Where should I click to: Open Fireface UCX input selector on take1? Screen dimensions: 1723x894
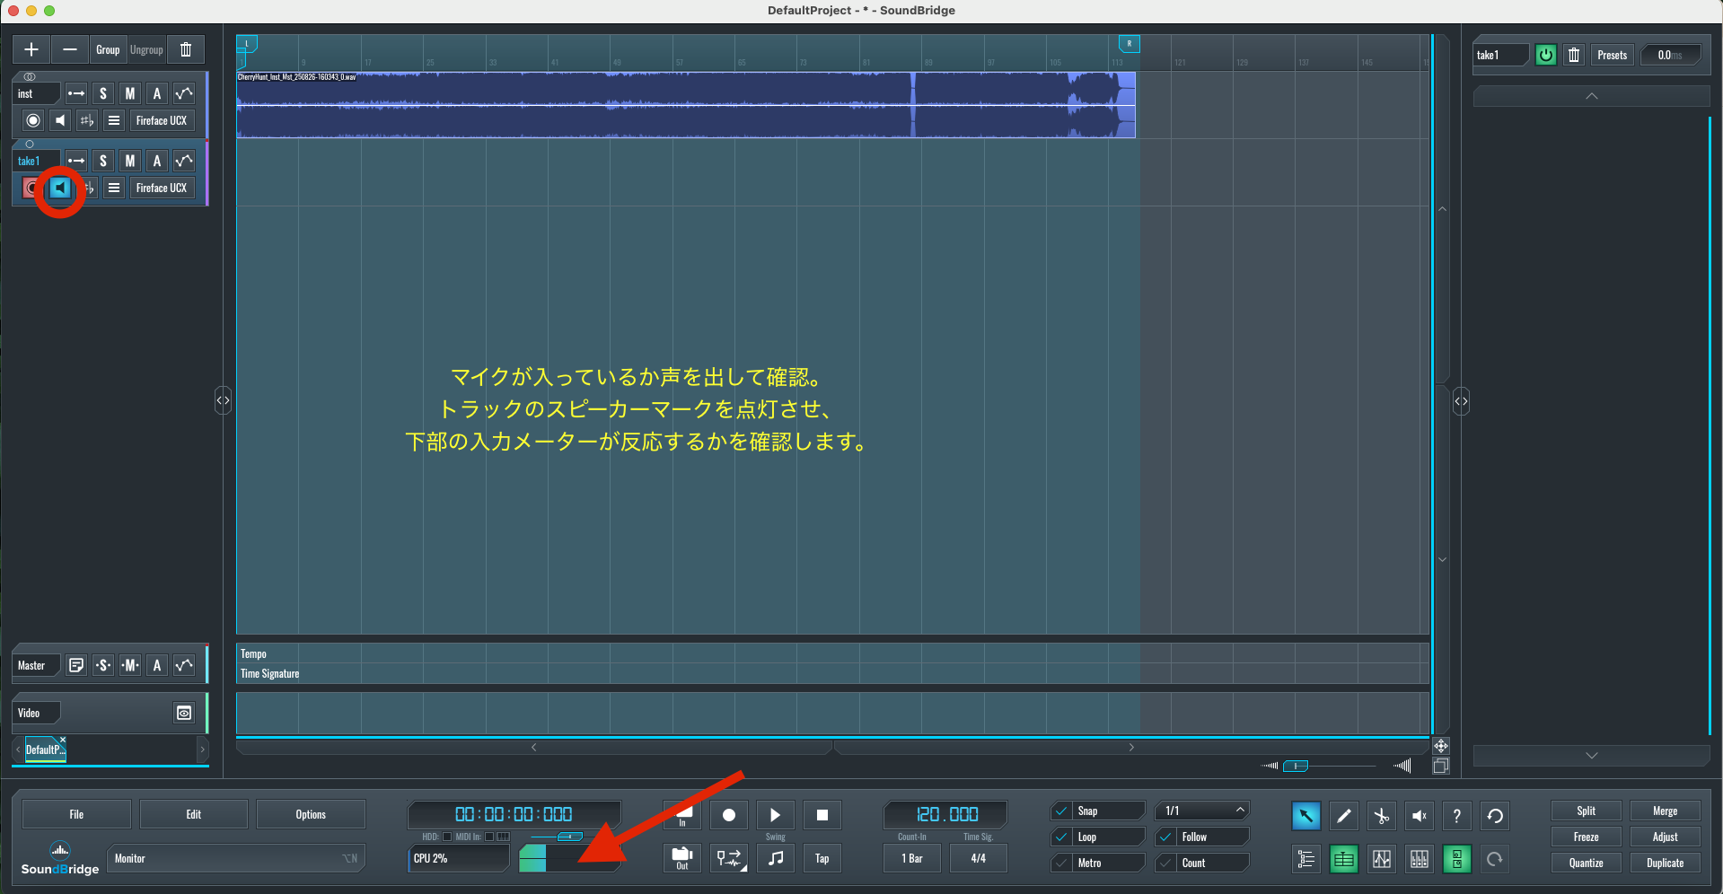(x=162, y=188)
